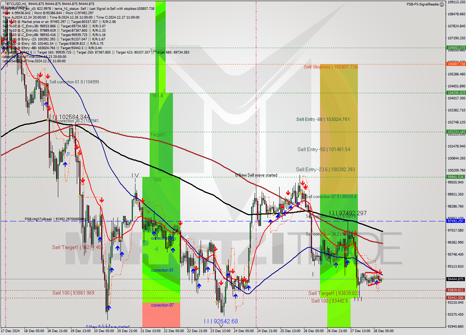Click the Sell 100 | 93861.969 label
Viewport: 466px width, 335px height.
click(73, 293)
